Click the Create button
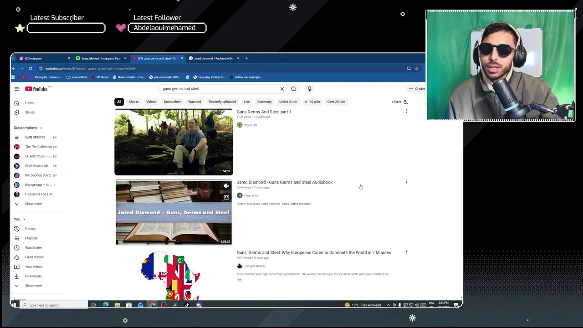583x328 pixels. [417, 89]
